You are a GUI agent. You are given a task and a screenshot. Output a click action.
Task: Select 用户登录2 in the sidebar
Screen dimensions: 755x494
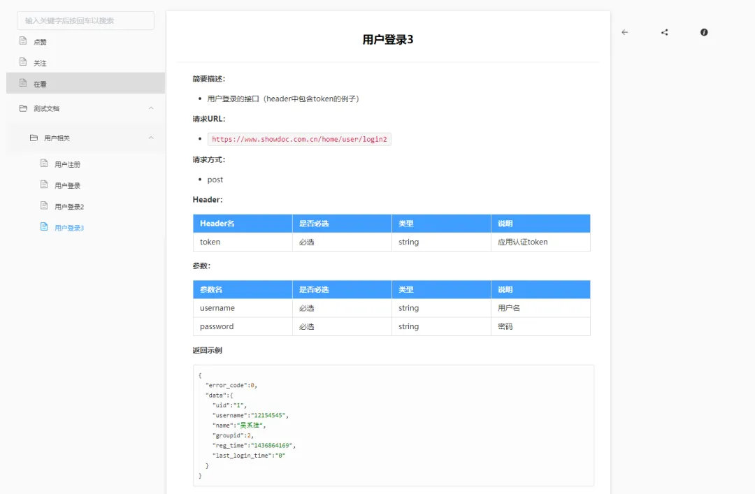click(69, 205)
